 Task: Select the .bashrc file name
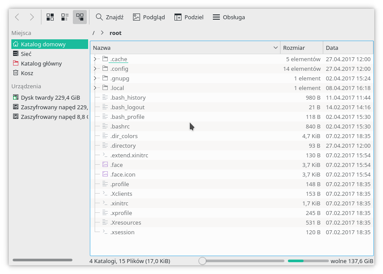point(120,126)
